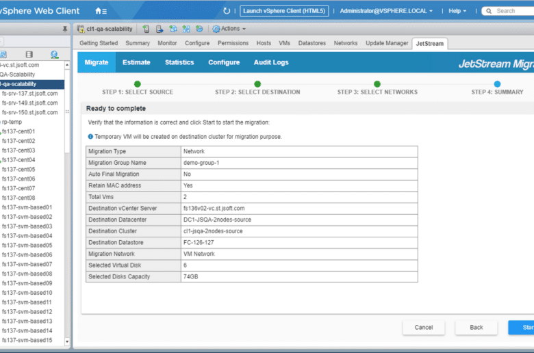Click the demo-group-1 group name value

click(x=201, y=163)
